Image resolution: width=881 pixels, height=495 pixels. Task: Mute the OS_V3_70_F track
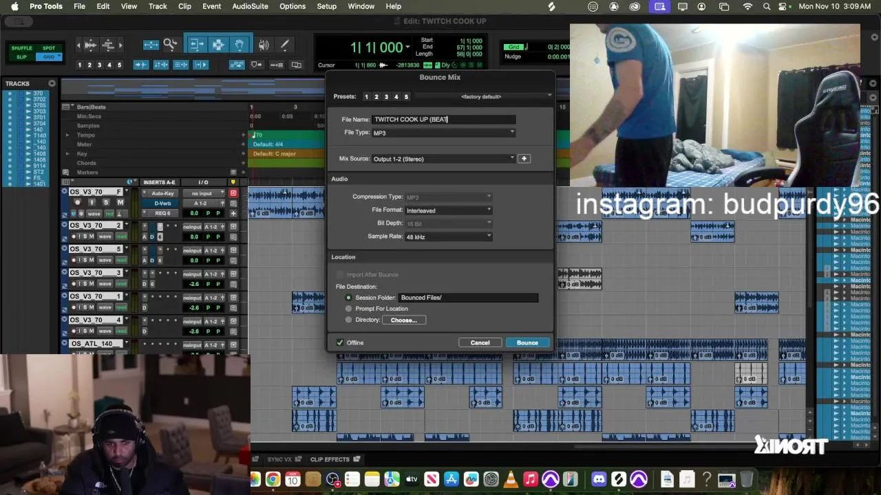click(120, 202)
